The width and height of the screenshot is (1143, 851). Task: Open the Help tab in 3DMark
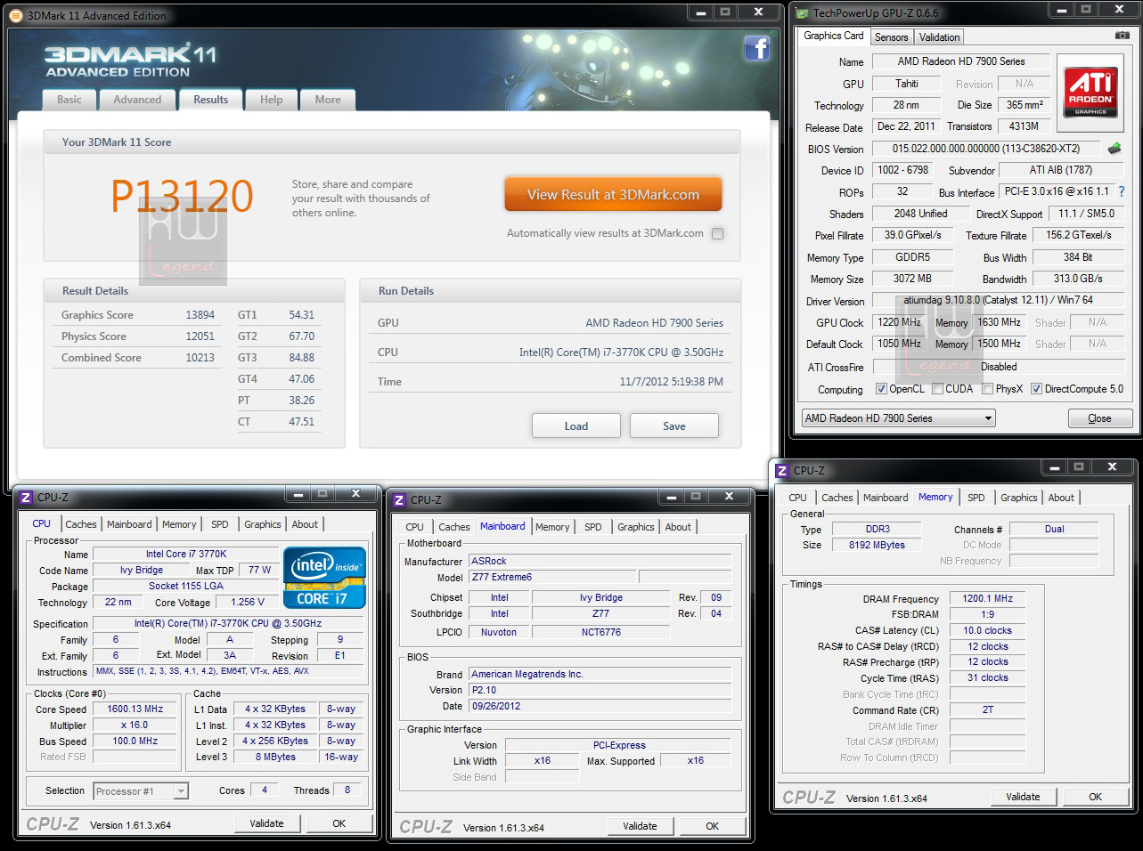coord(272,100)
